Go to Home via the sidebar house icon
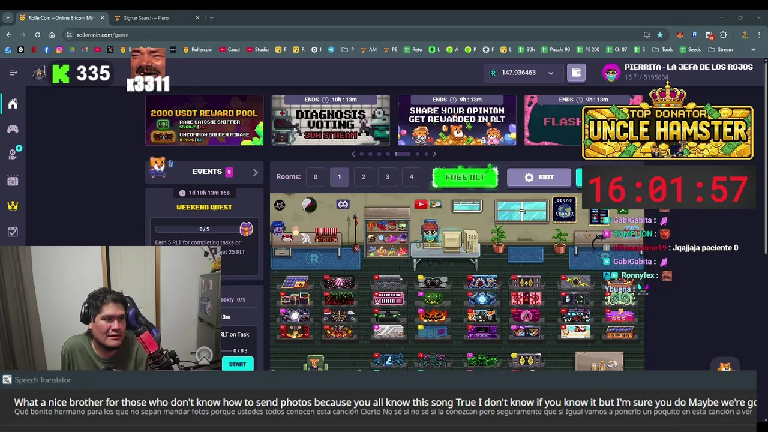768x432 pixels. [13, 104]
